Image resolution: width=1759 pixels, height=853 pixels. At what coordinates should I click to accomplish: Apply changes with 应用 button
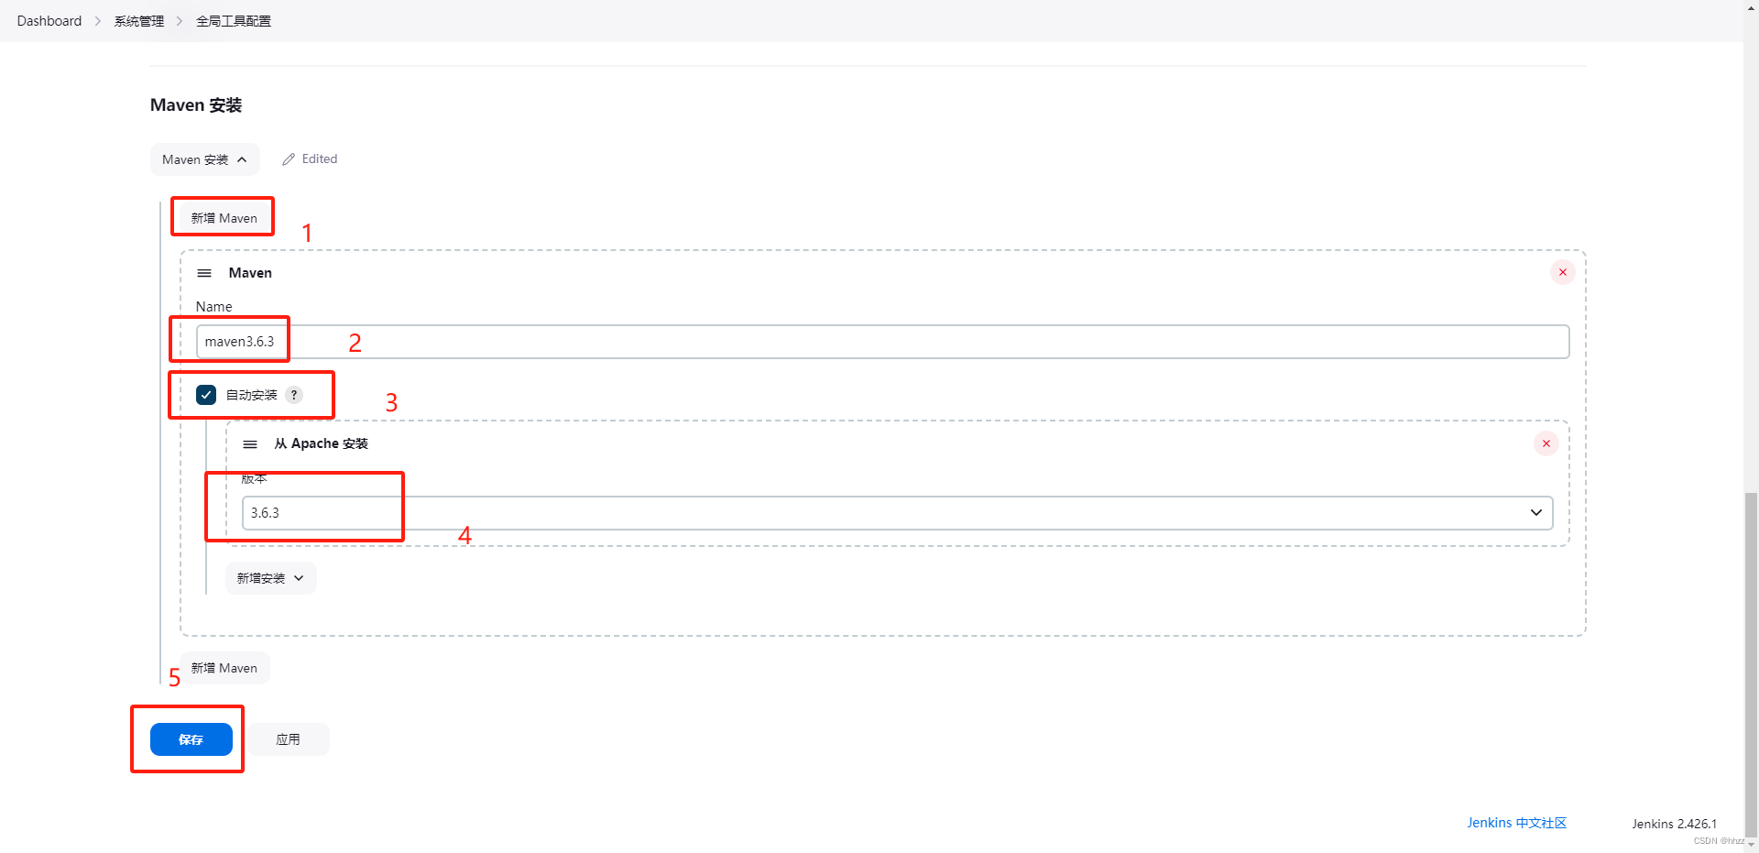coord(289,739)
